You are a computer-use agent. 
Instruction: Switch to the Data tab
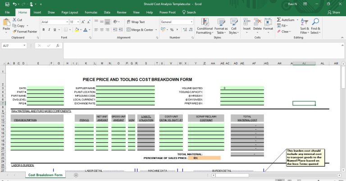point(107,12)
